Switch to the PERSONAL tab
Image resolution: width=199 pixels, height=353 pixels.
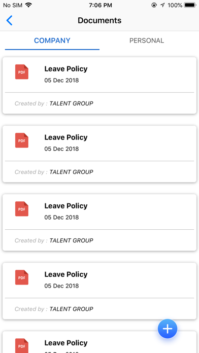147,41
